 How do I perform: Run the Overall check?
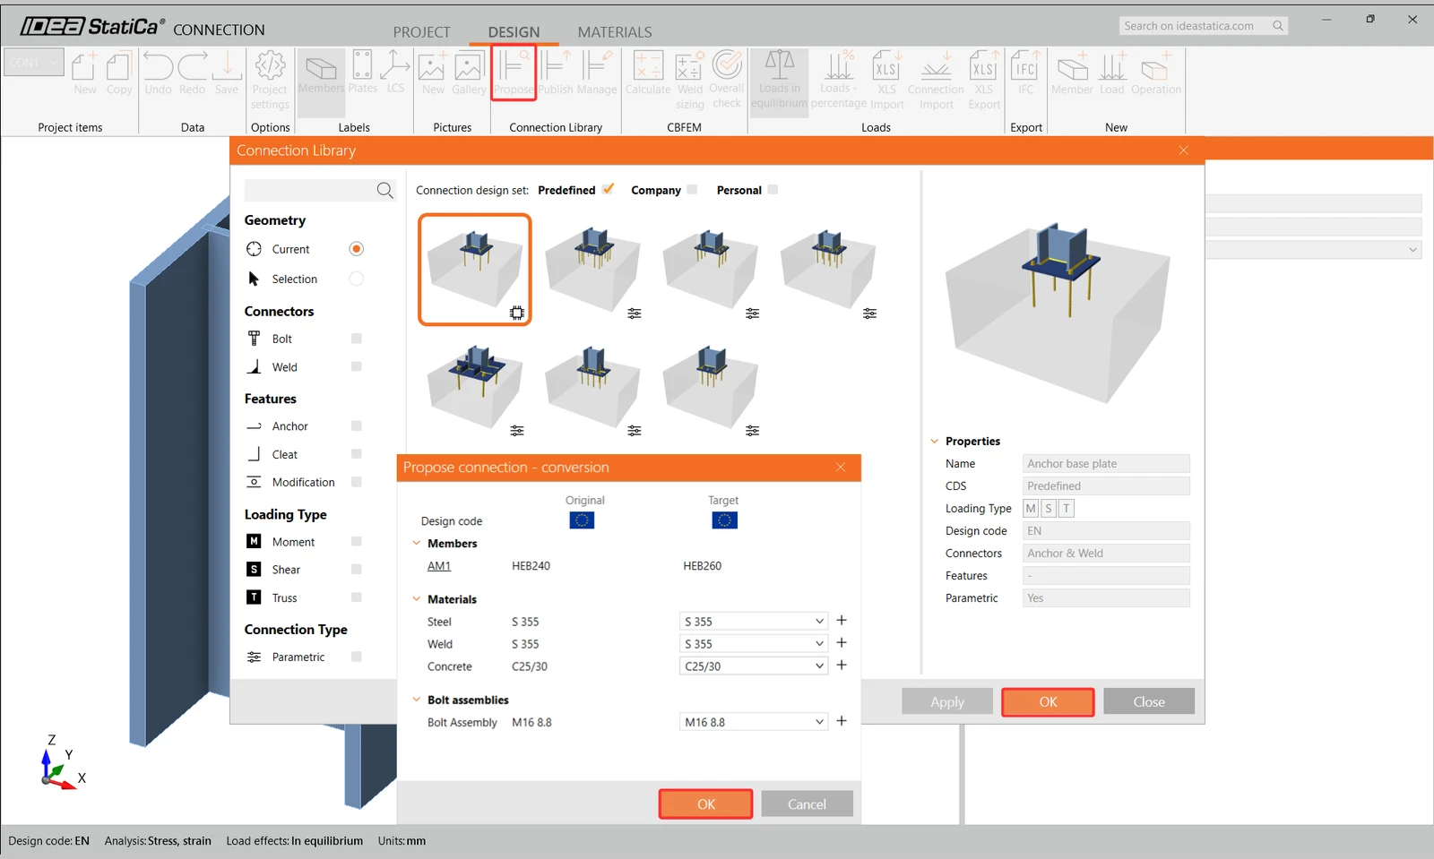[726, 81]
